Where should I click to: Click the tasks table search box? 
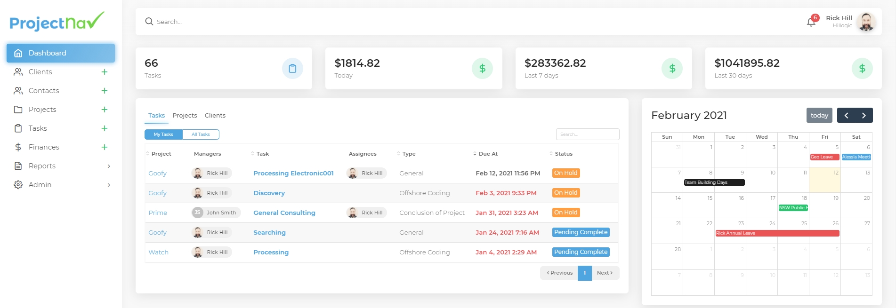[x=588, y=134]
